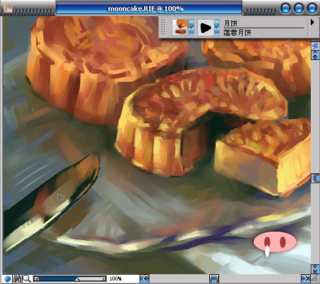Viewport: 320px width, 284px height.
Task: Click the zoom slider triangle handle
Action: tap(78, 279)
